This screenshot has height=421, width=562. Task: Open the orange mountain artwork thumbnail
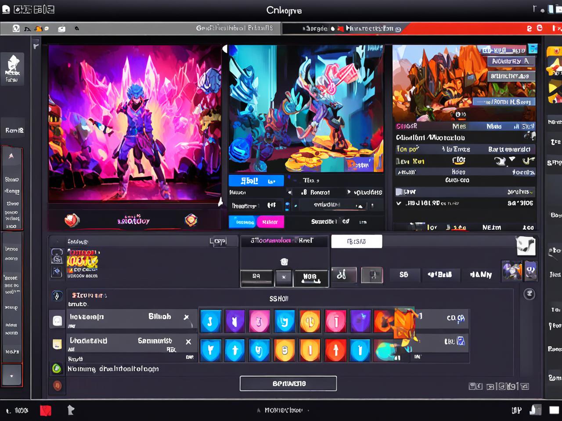click(x=464, y=83)
